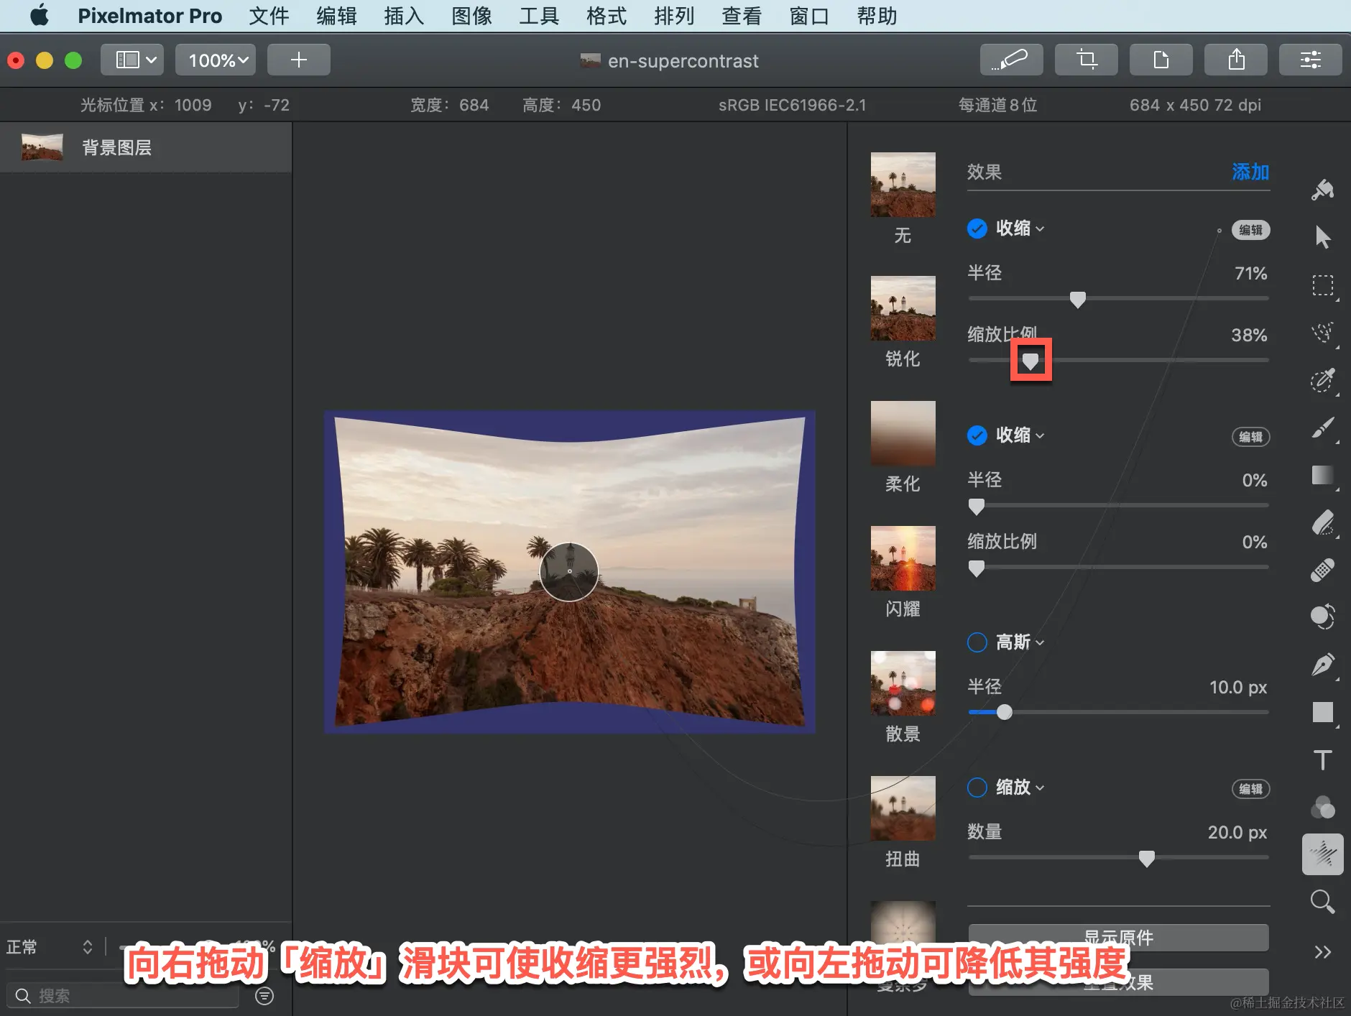Select the 闪耀 effect preset thumbnail

(x=903, y=558)
